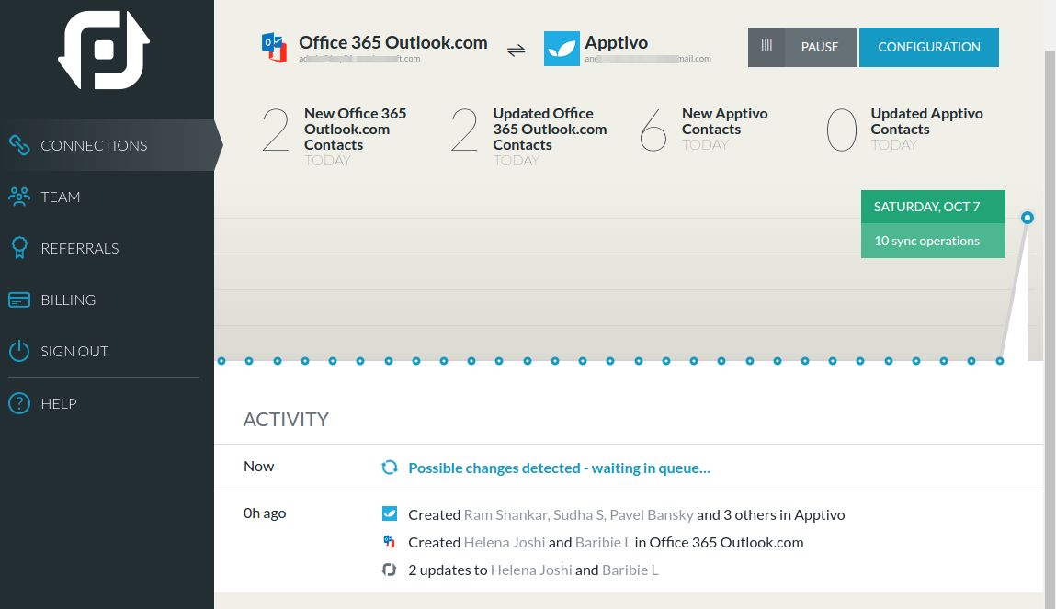Open the Baribie L link in the updates row

[x=630, y=570]
